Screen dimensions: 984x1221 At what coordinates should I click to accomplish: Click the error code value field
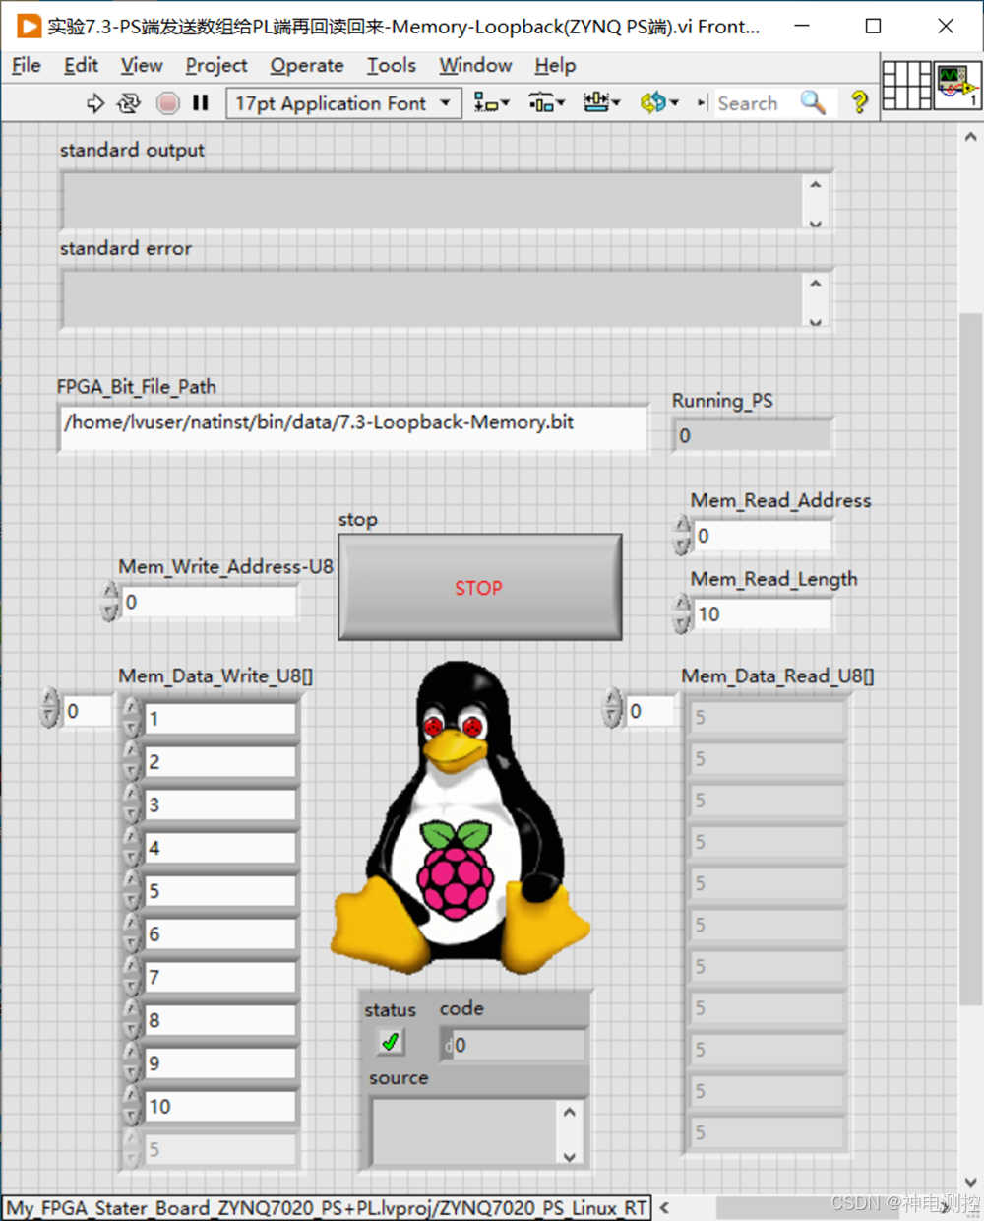click(x=513, y=1045)
